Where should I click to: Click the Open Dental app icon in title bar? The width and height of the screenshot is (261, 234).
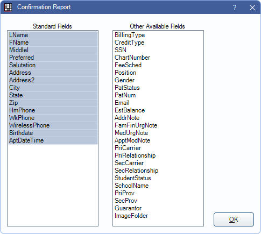pyautogui.click(x=8, y=7)
